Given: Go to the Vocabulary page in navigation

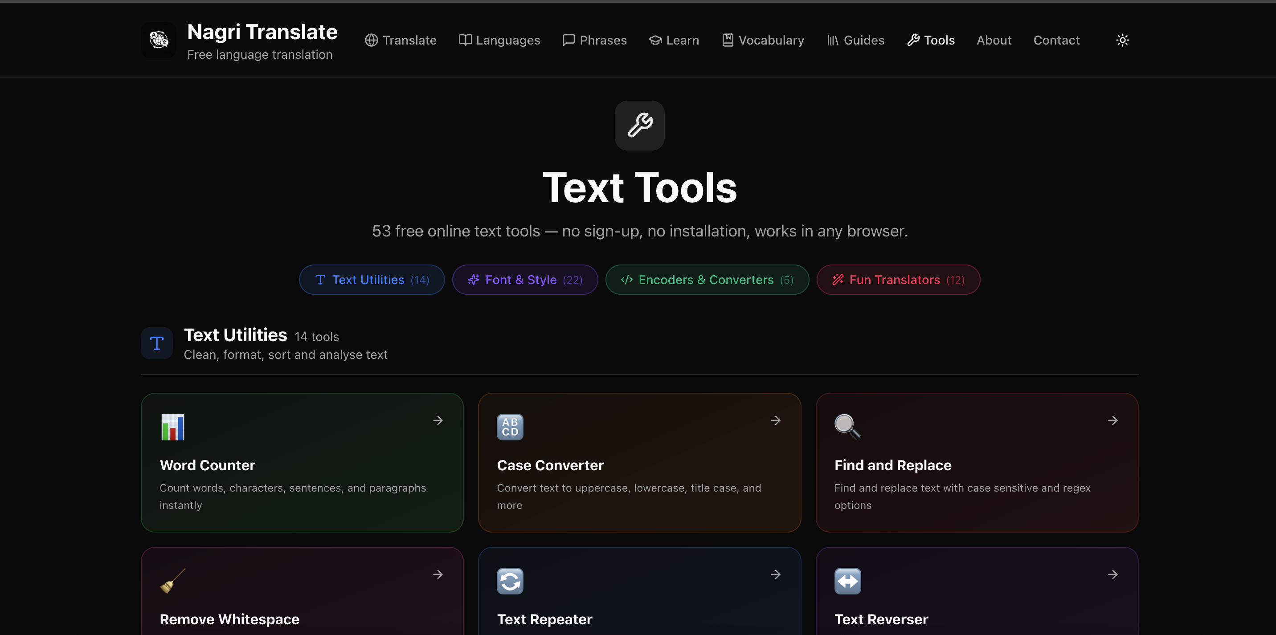Looking at the screenshot, I should coord(763,40).
